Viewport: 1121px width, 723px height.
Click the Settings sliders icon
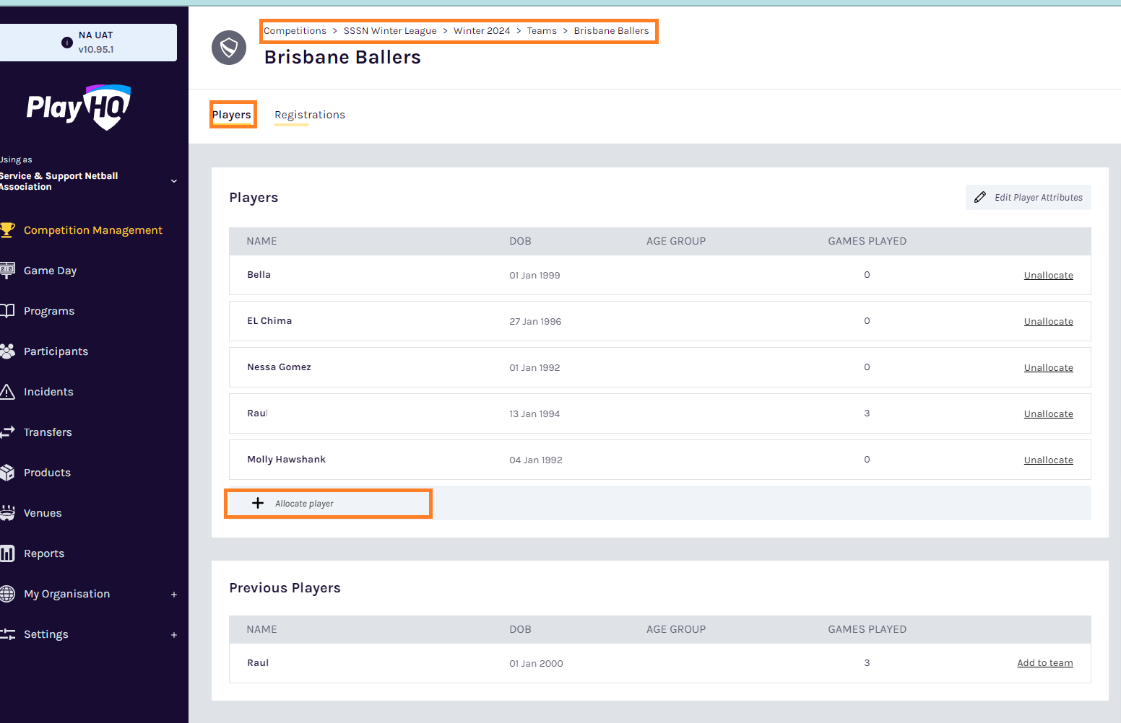(x=7, y=634)
